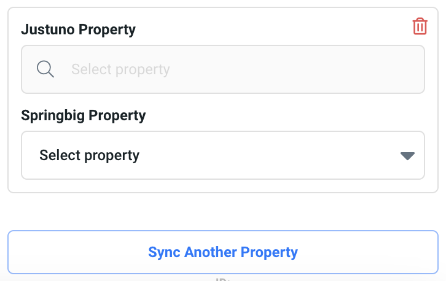The width and height of the screenshot is (446, 281).
Task: Click the Justuno Property label
Action: click(x=78, y=29)
